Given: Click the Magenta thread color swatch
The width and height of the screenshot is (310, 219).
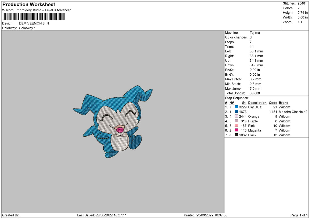Looking at the screenshot, I should (236, 130).
